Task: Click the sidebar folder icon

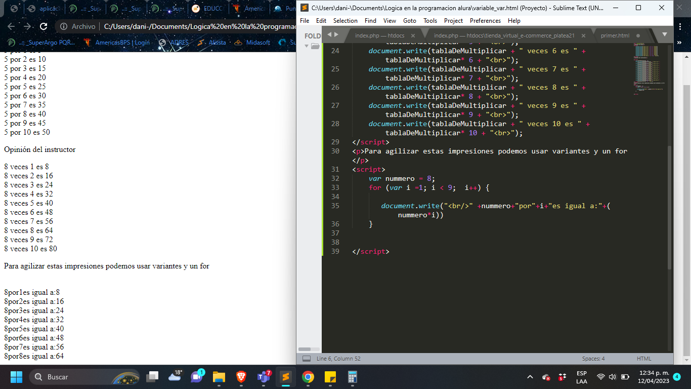Action: [315, 46]
